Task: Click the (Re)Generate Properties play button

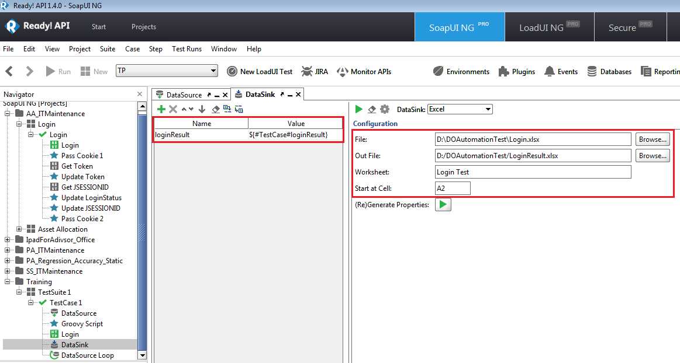Action: [443, 204]
